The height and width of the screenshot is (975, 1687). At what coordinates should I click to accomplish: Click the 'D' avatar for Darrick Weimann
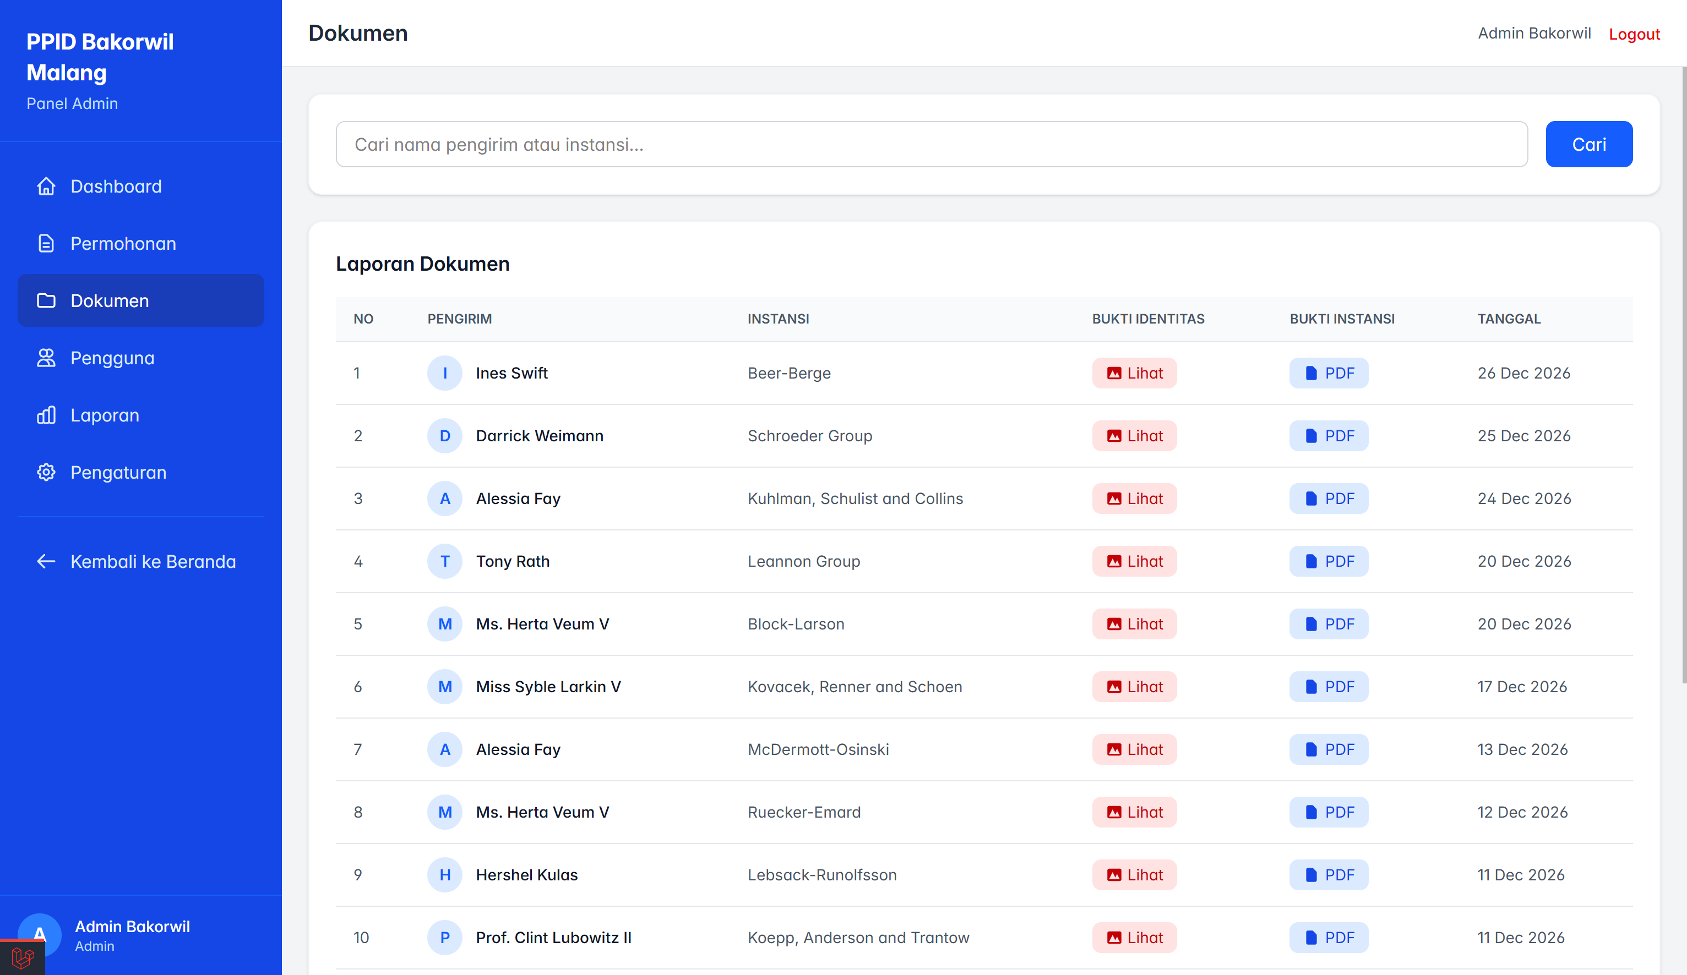(x=444, y=436)
